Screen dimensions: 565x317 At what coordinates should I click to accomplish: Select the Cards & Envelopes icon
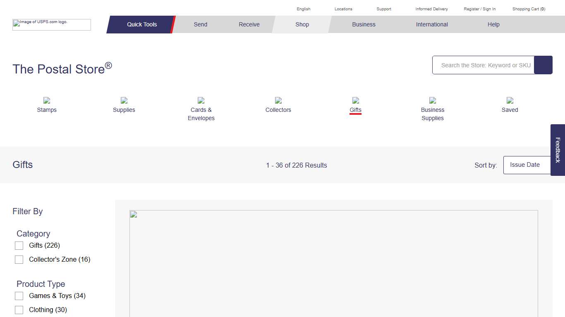point(201,100)
